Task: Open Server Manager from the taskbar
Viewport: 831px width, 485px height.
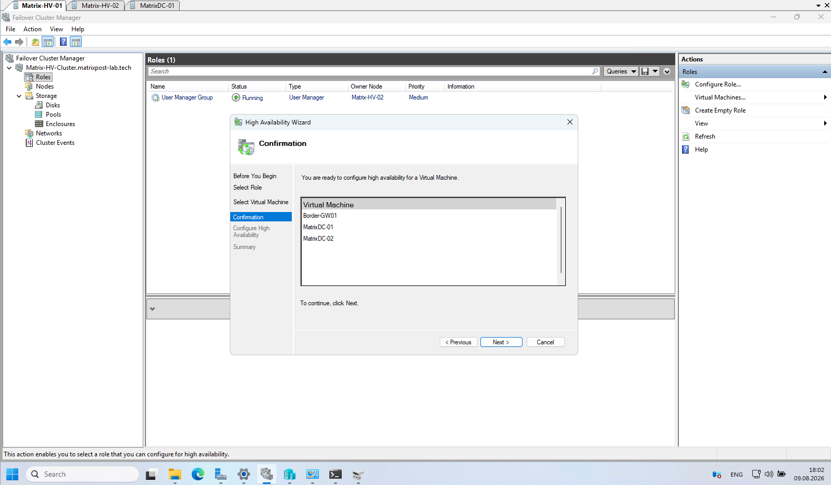Action: pos(221,474)
